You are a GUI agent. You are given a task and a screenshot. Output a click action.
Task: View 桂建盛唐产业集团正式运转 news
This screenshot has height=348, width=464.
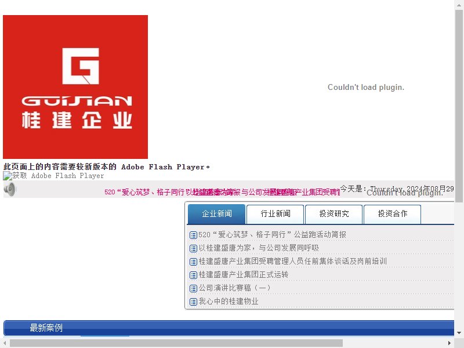pyautogui.click(x=243, y=274)
